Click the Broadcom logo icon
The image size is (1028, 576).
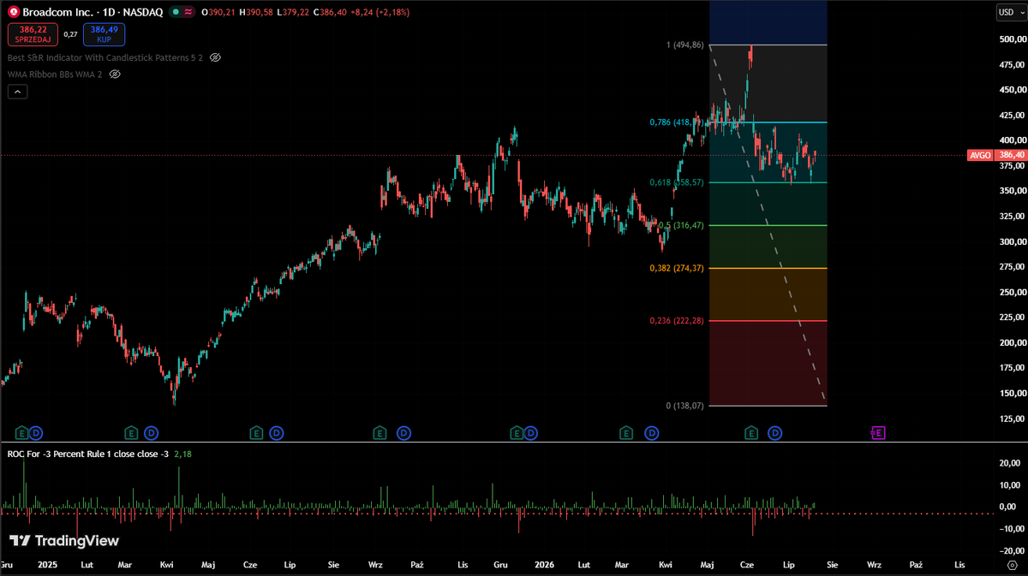pyautogui.click(x=14, y=12)
